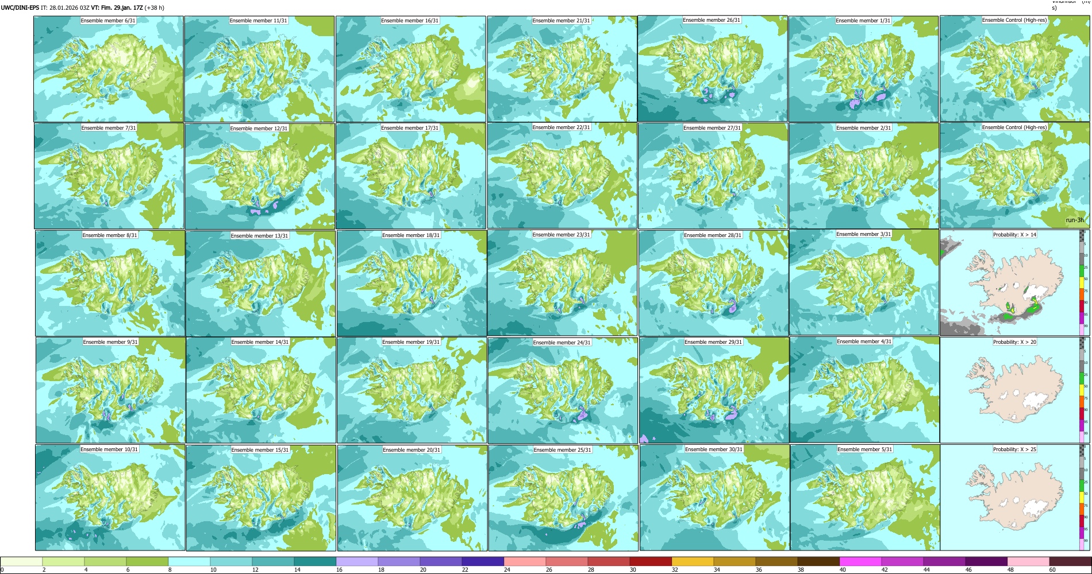1092x574 pixels.
Task: Click the 'Ensemble member 9/31' label
Action: click(x=110, y=342)
